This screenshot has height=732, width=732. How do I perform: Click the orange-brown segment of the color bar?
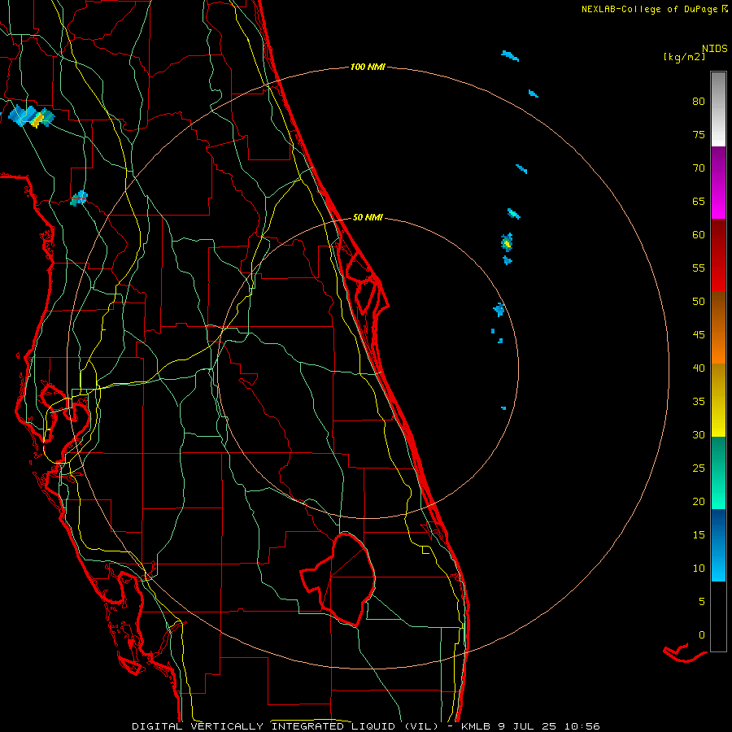[x=718, y=327]
